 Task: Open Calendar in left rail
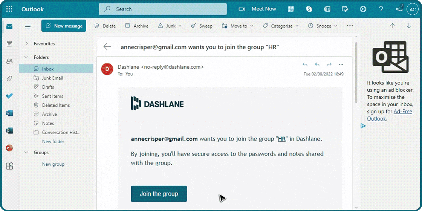tap(9, 44)
